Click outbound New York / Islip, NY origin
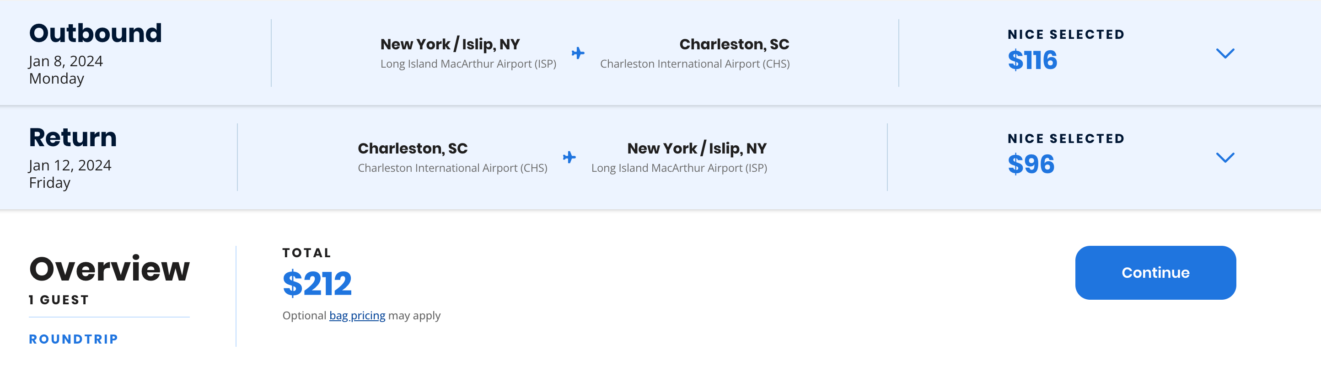 click(x=450, y=45)
